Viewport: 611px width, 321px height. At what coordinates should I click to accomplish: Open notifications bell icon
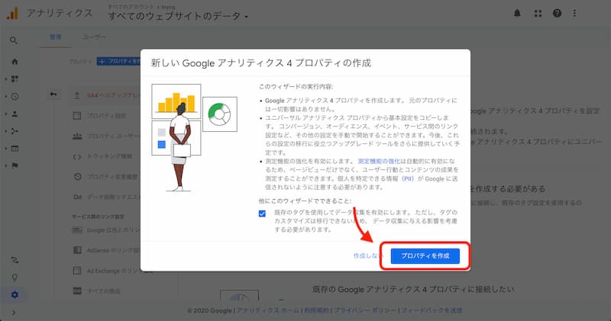pos(517,13)
